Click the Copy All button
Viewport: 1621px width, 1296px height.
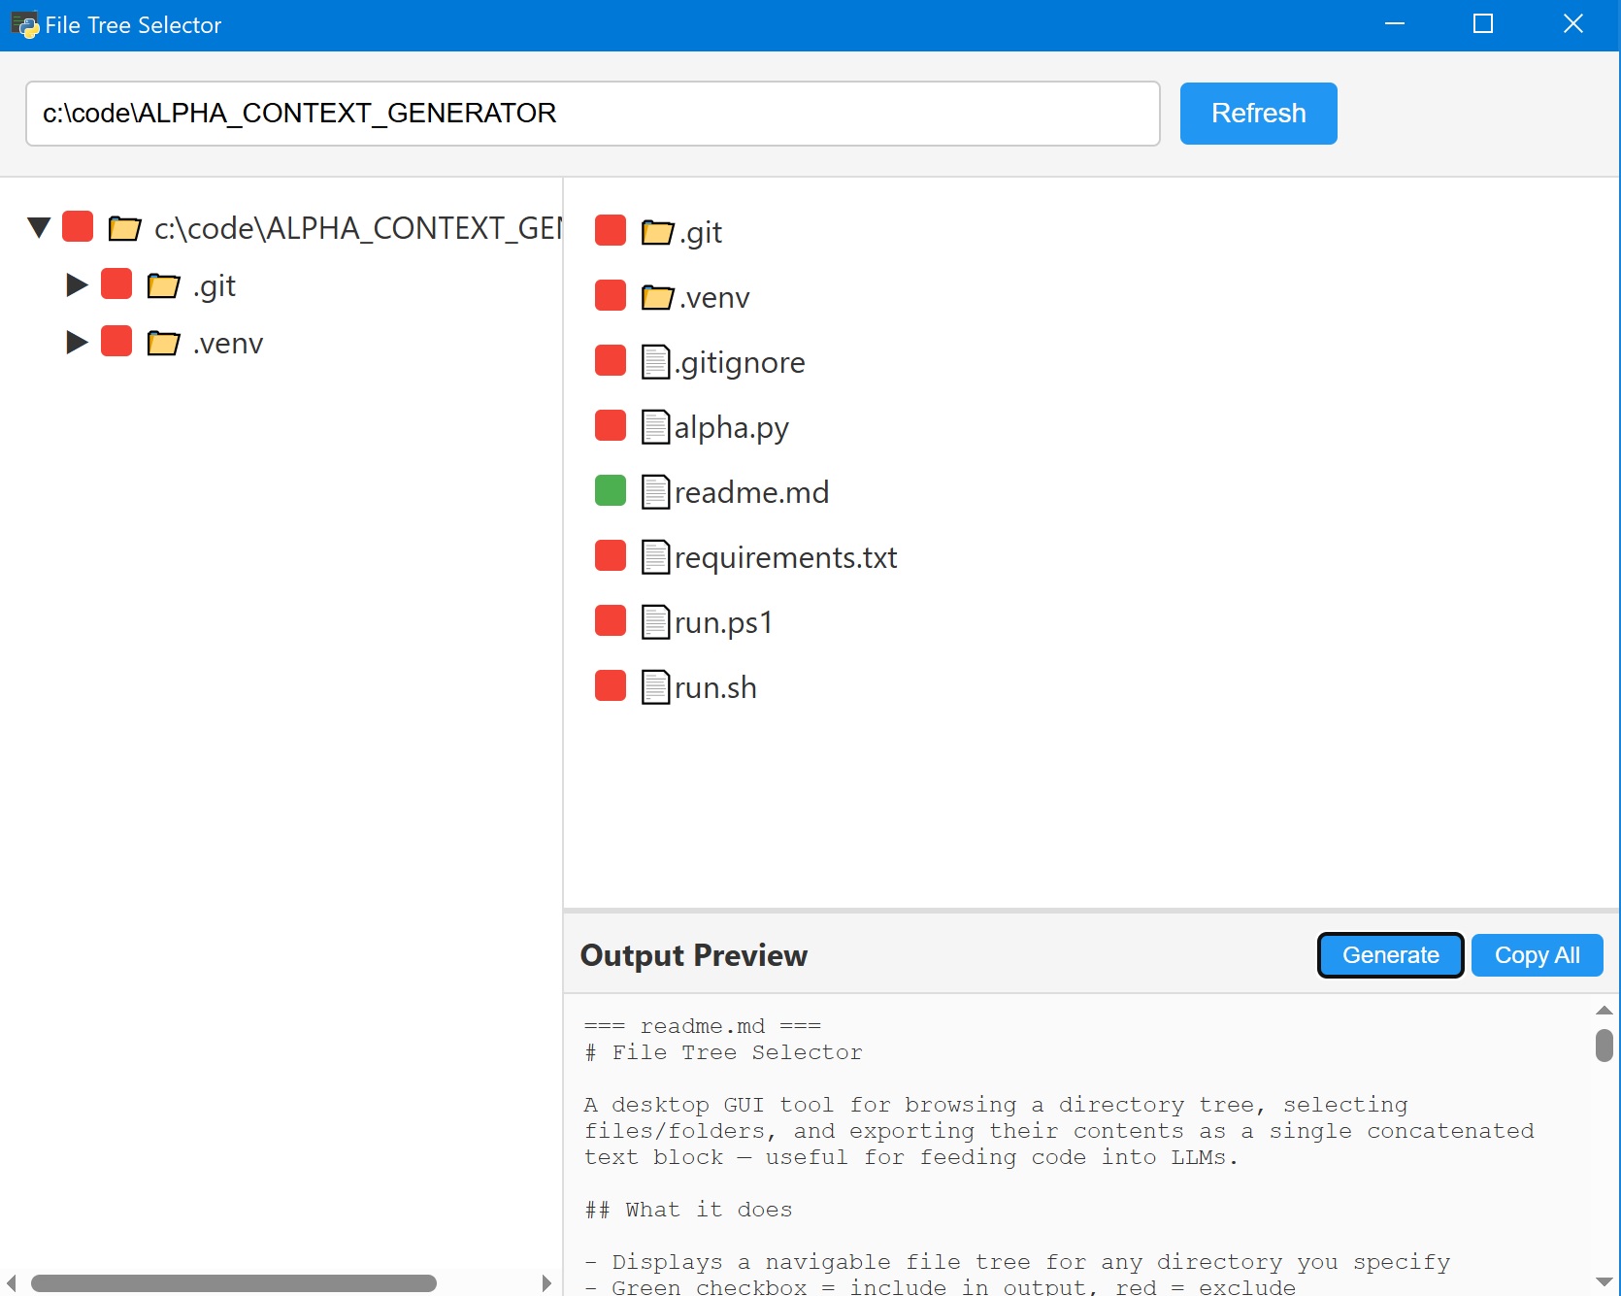(1537, 955)
